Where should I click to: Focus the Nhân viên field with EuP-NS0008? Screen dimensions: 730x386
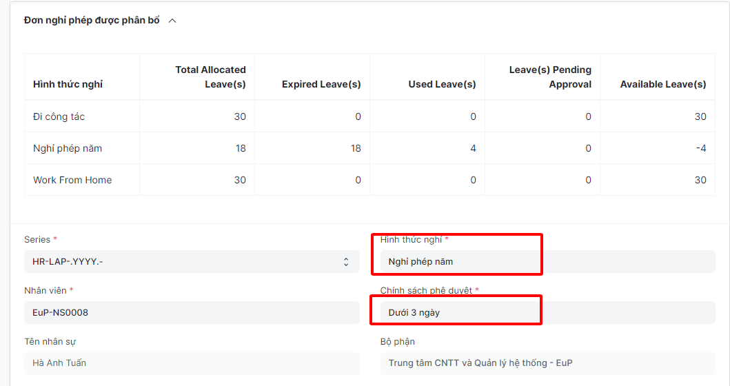pos(192,312)
